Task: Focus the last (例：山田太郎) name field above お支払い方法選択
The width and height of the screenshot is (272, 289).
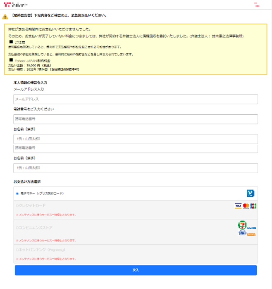Action: pyautogui.click(x=136, y=168)
